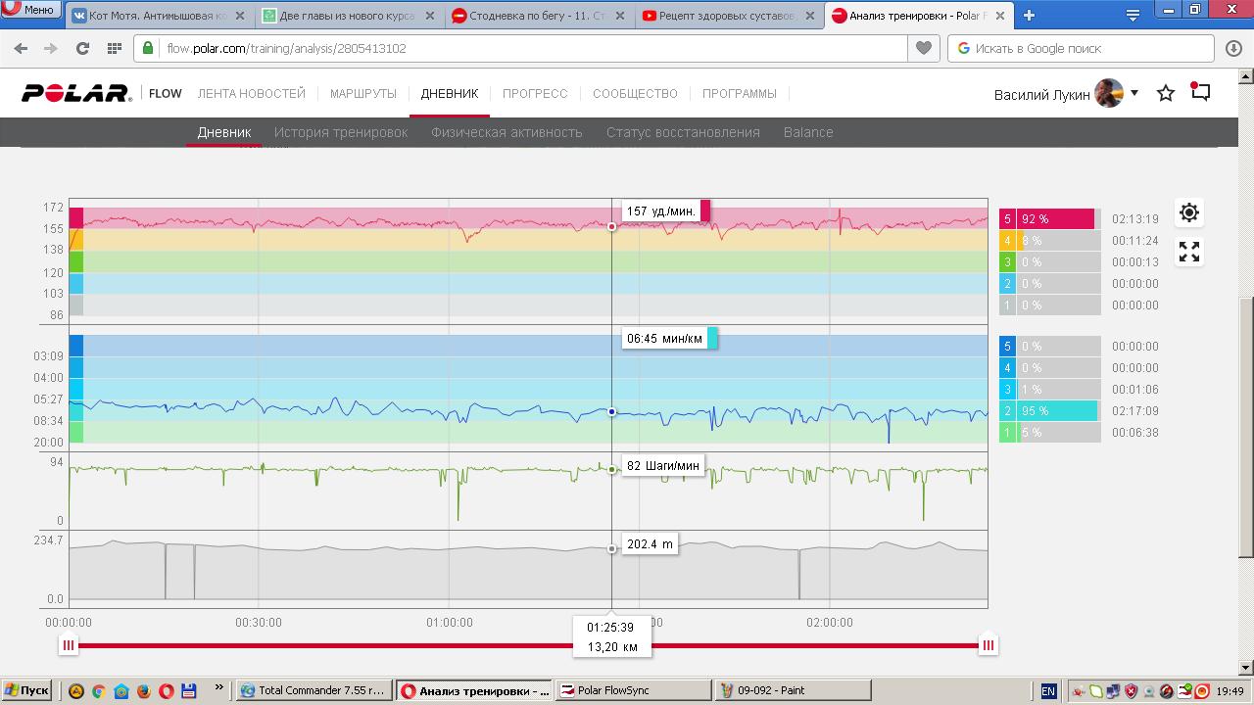Reload the page in the browser
Image resolution: width=1254 pixels, height=705 pixels.
[82, 48]
